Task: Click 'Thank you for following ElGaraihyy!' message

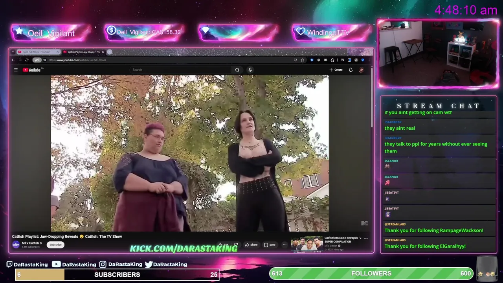Action: [x=425, y=246]
